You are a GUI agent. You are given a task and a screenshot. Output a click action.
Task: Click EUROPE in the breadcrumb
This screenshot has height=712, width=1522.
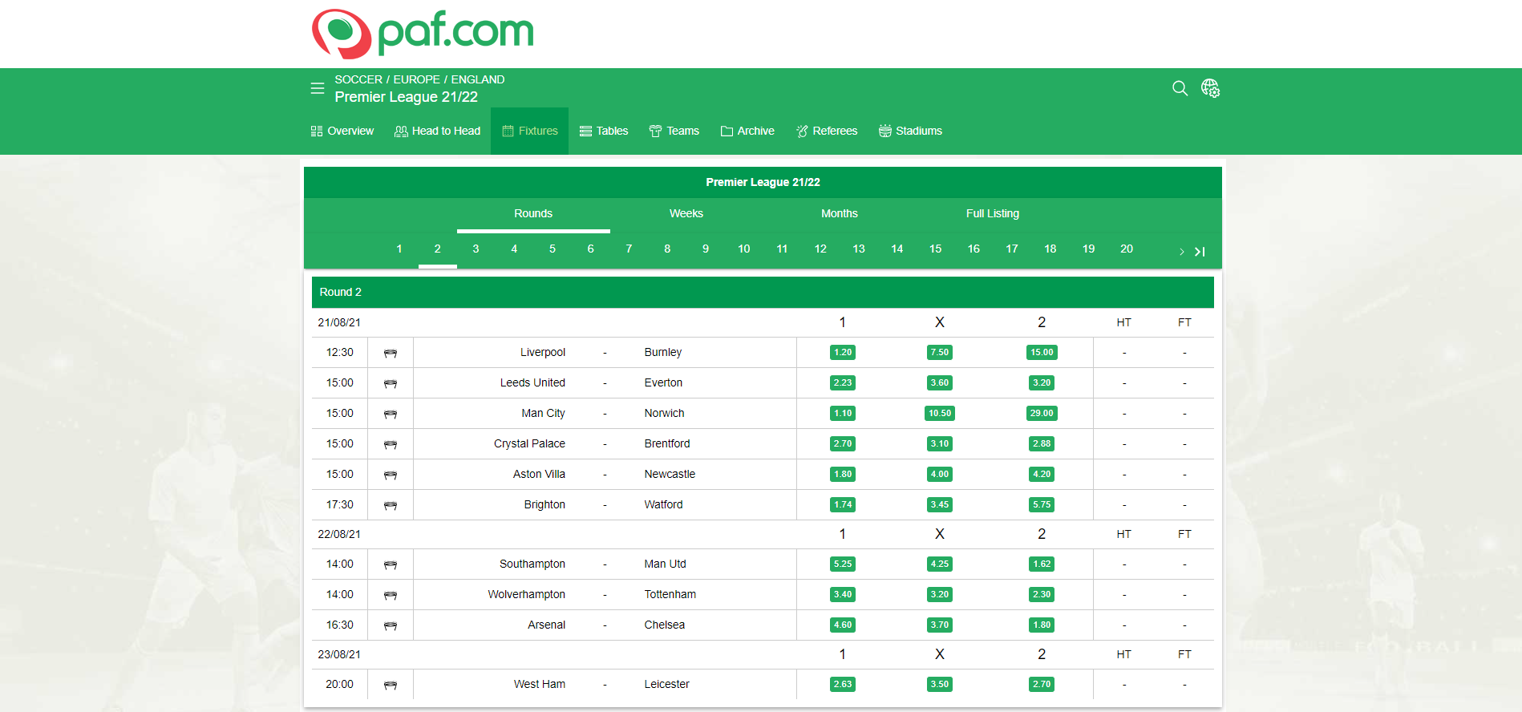click(x=417, y=79)
